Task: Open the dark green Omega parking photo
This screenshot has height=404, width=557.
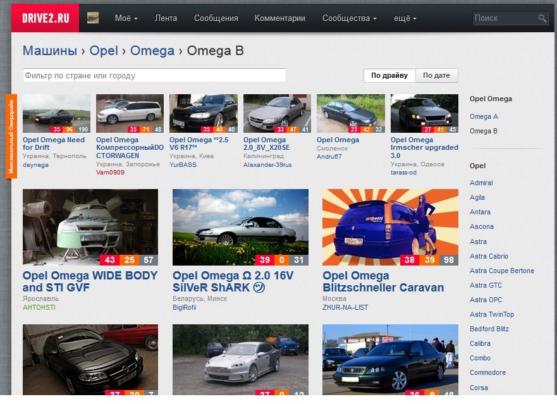Action: tap(390, 359)
